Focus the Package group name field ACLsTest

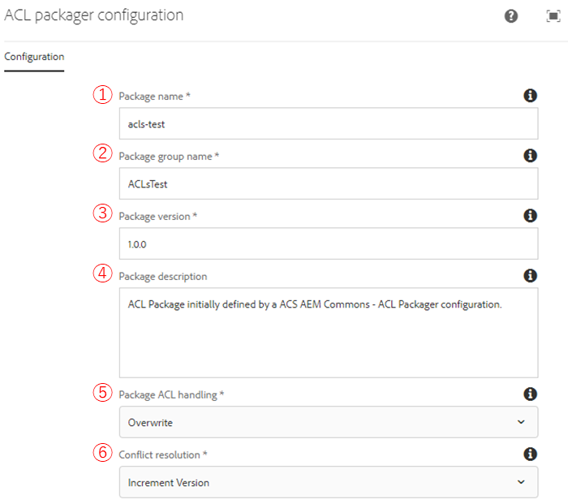coord(329,183)
